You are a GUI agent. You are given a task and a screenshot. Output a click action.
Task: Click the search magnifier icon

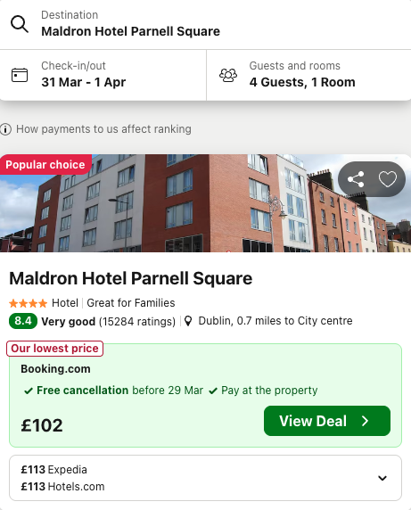click(x=20, y=24)
